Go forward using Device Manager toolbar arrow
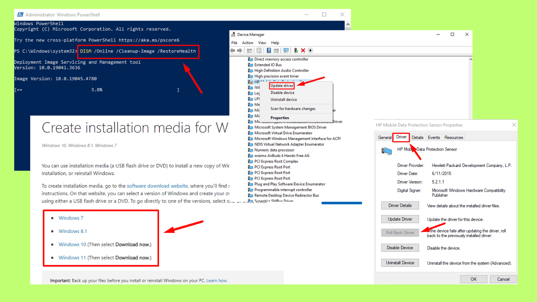The image size is (537, 302). (240, 50)
